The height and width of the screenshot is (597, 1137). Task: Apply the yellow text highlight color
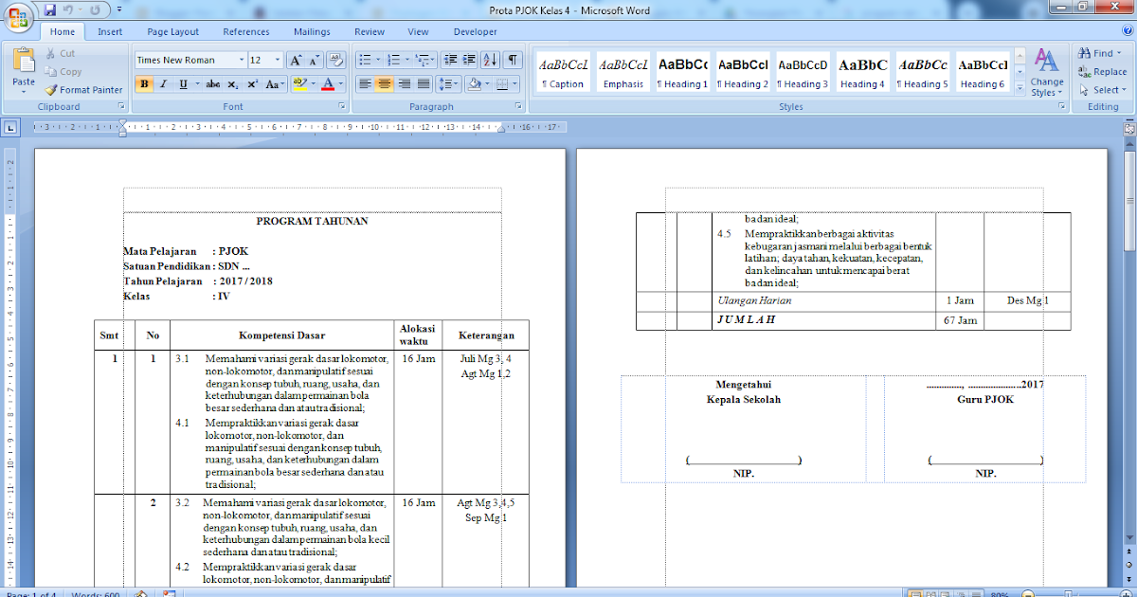pyautogui.click(x=299, y=84)
